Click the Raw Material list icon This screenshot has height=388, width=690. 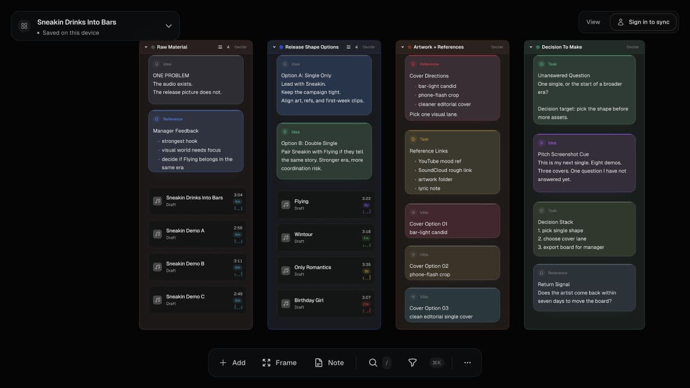click(220, 47)
